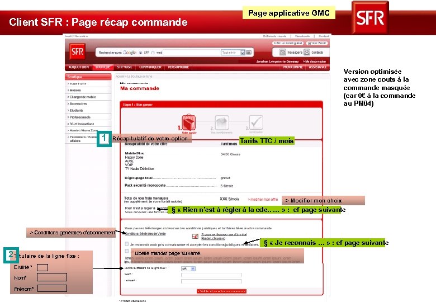Click the '34,90 €/mois' price

click(230, 154)
